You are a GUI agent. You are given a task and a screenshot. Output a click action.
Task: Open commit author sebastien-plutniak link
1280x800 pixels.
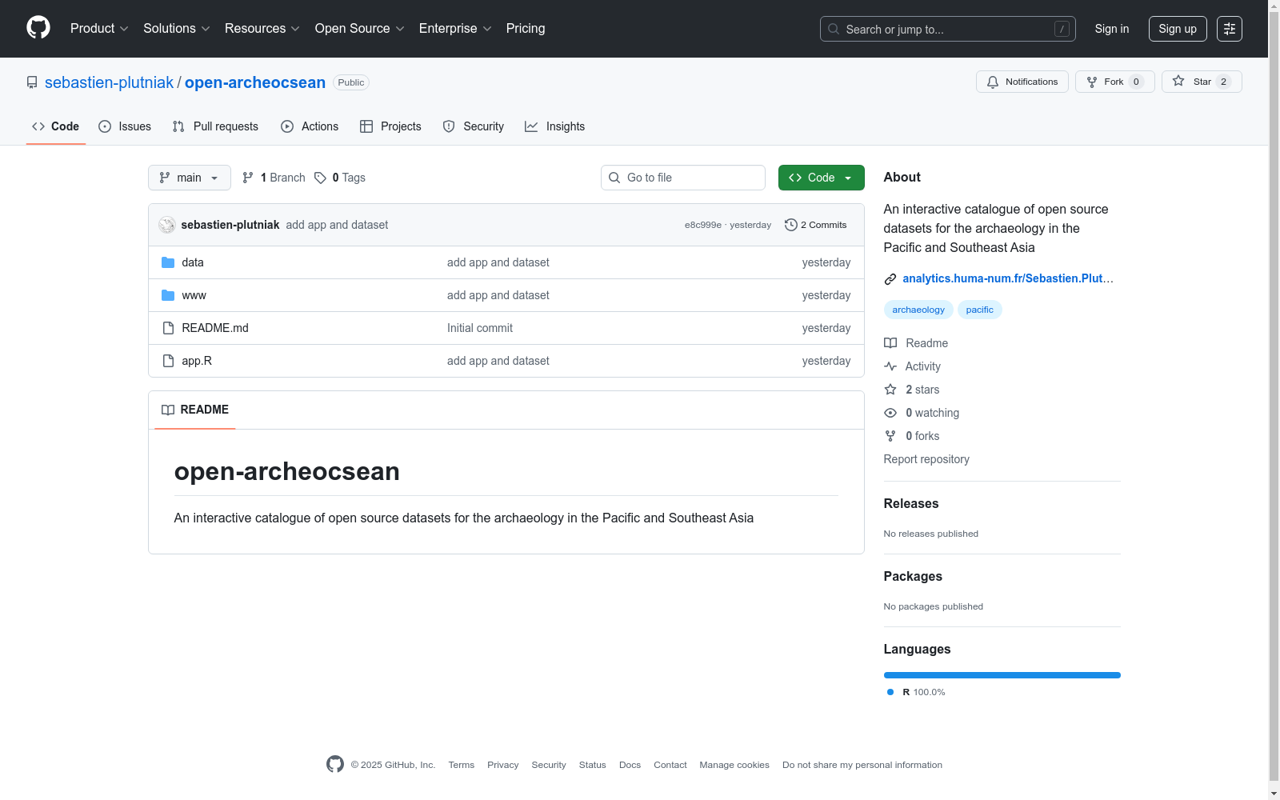230,225
